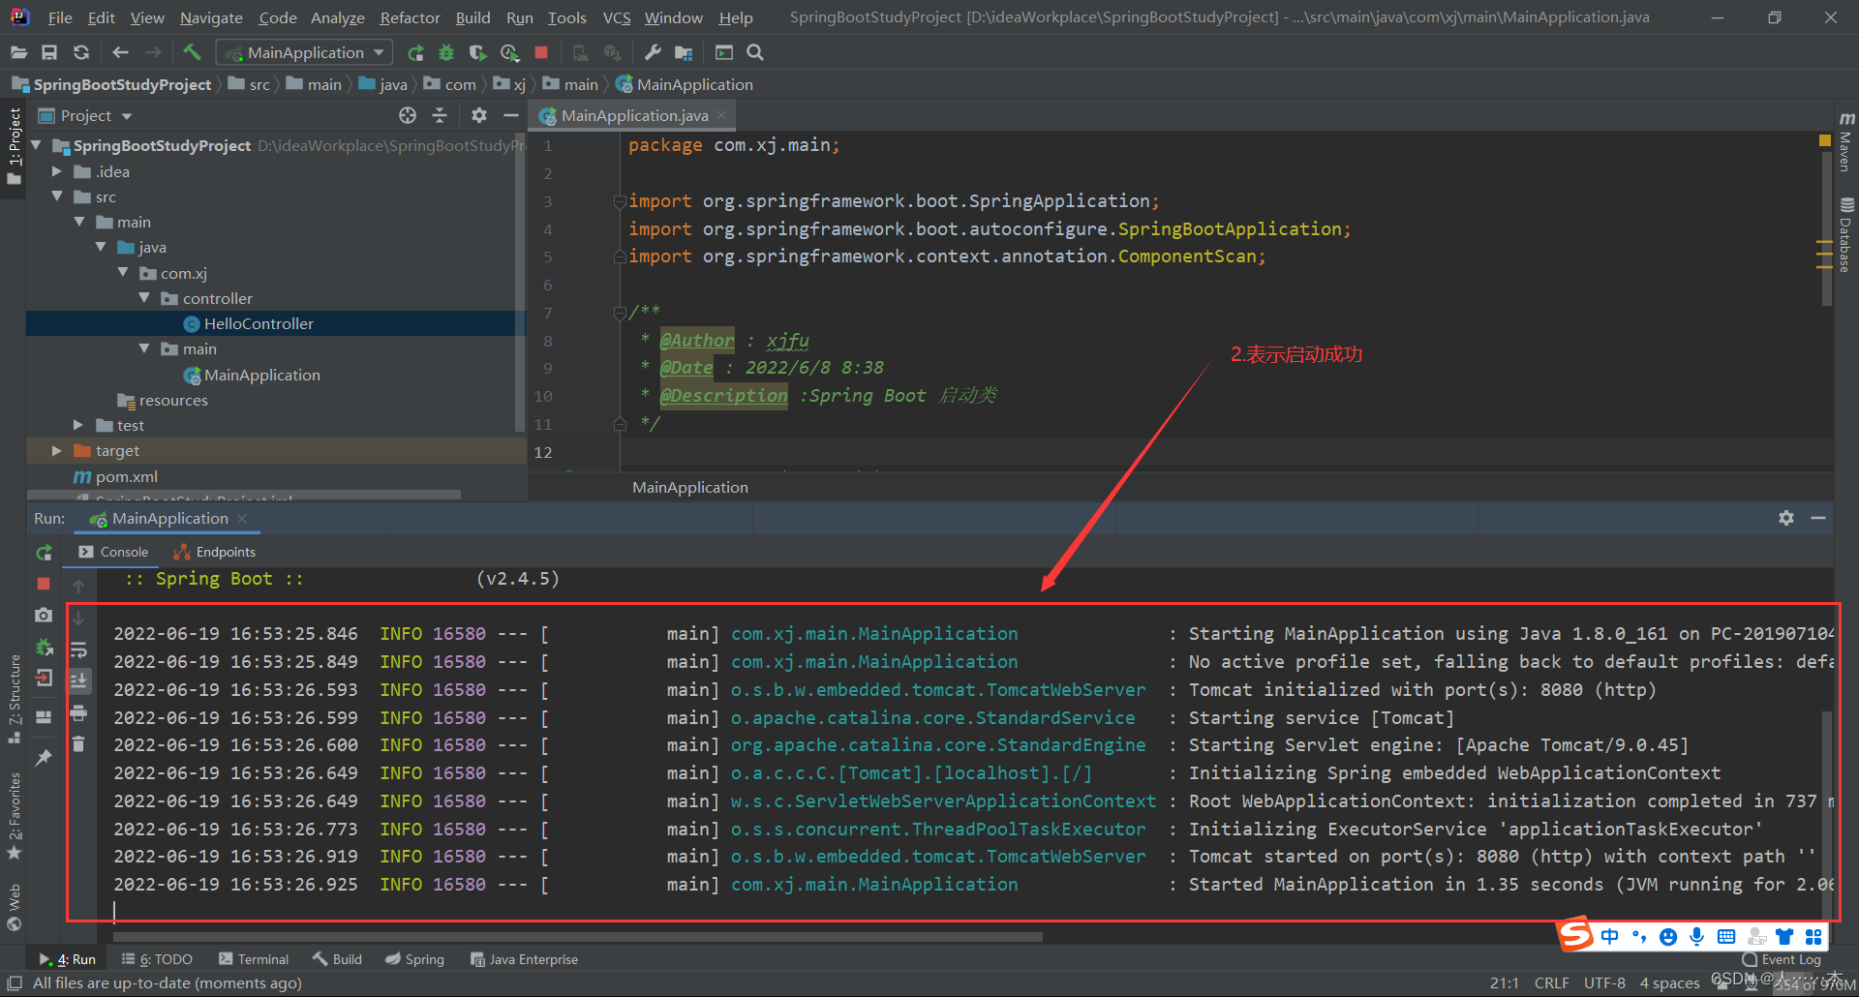
Task: Open Settings with the wrench icon
Action: 653,52
